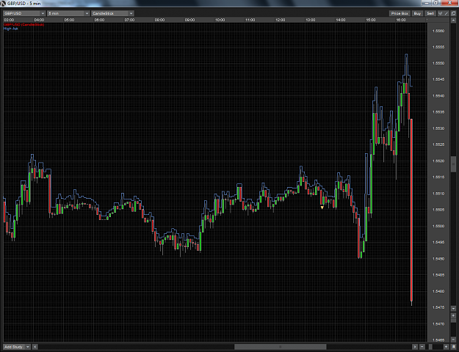Click the Price Box button

pos(400,13)
